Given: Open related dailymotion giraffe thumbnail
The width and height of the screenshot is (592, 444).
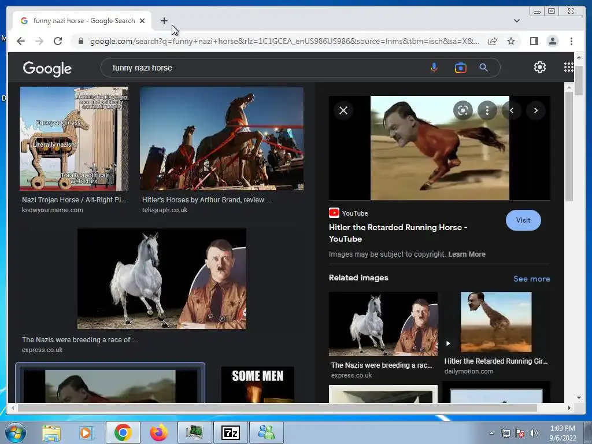Looking at the screenshot, I should click(x=495, y=321).
